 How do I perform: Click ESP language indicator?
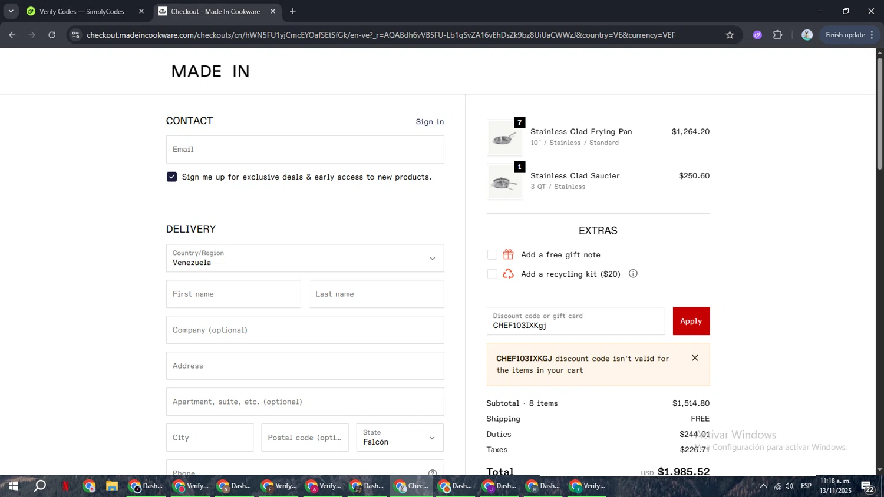tap(806, 486)
